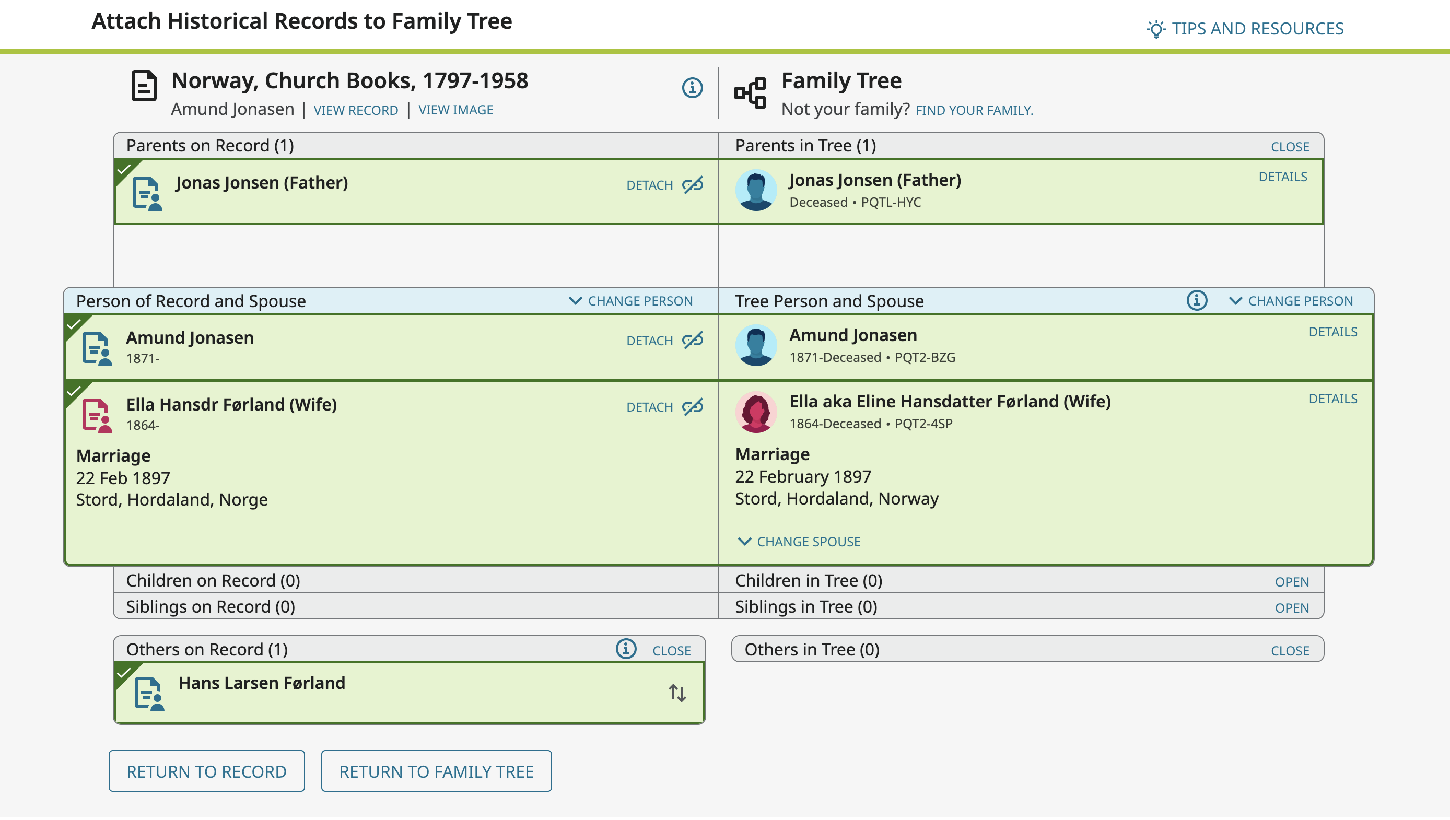The height and width of the screenshot is (820, 1450).
Task: Toggle the checkmark on the Hans Larsen Førland record
Action: tap(123, 672)
